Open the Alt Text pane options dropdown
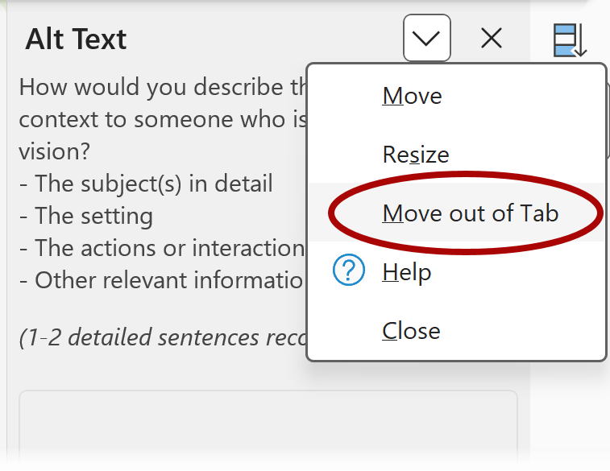The height and width of the screenshot is (471, 610). [x=426, y=38]
